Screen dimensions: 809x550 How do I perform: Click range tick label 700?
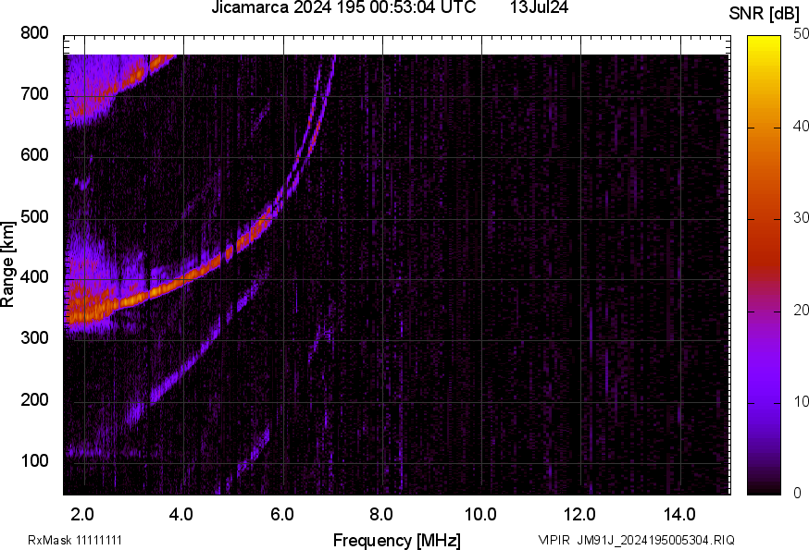[x=34, y=94]
